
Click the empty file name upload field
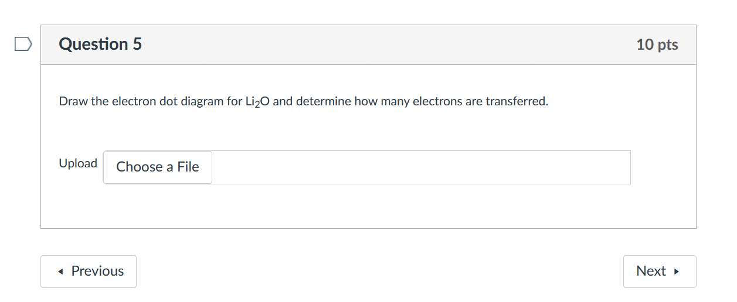click(420, 167)
